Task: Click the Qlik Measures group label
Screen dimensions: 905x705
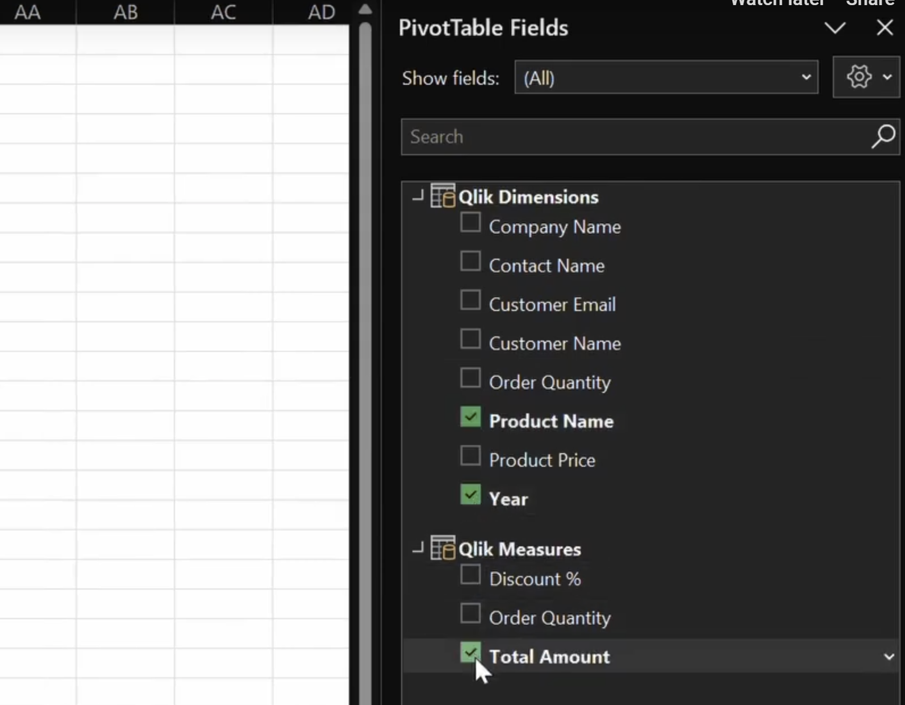Action: tap(520, 549)
